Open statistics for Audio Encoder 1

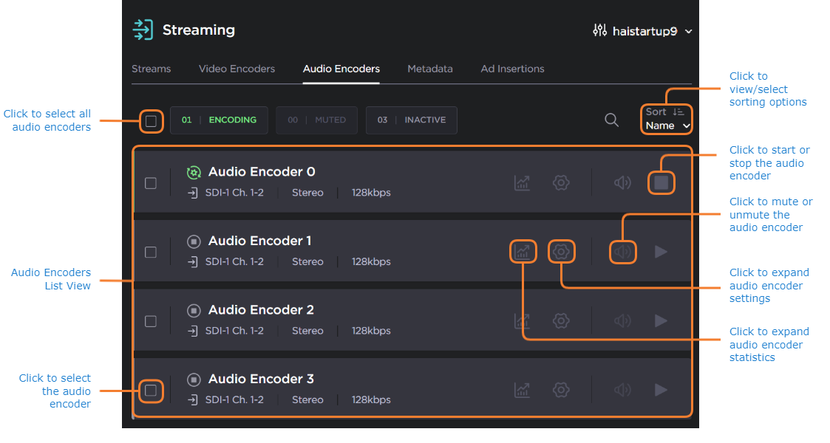[523, 252]
